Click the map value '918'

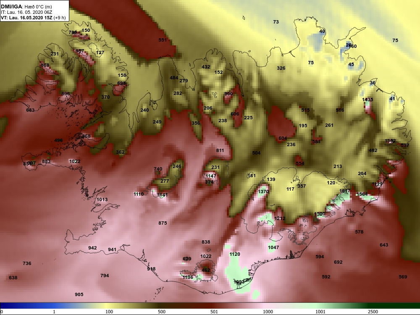(151, 269)
